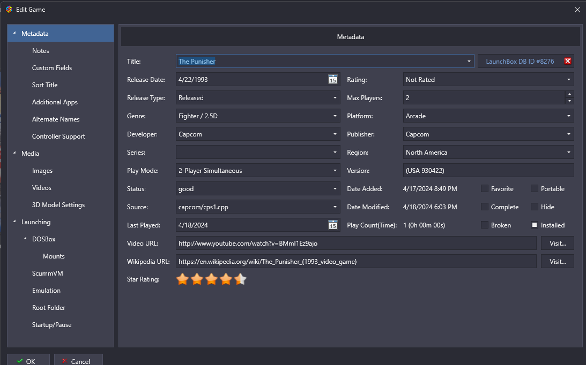Open the Alternate Names page
586x365 pixels.
pyautogui.click(x=56, y=119)
